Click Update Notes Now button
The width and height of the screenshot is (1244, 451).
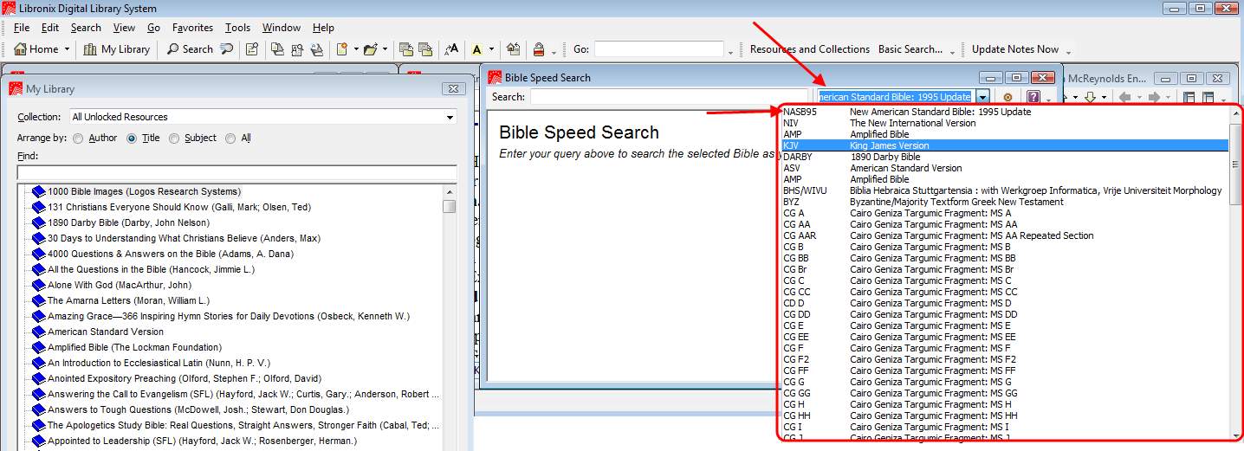(x=1015, y=49)
